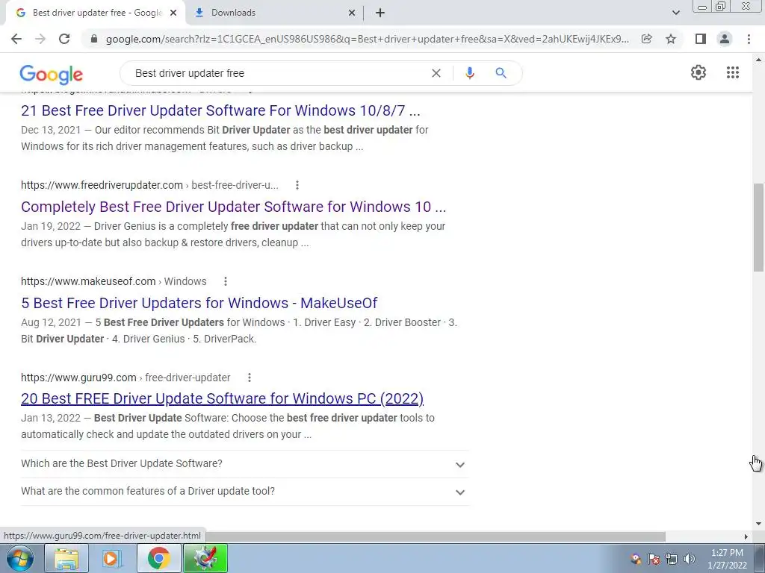Screen dimensions: 765x573
Task: Open the Google apps grid
Action: click(x=732, y=72)
